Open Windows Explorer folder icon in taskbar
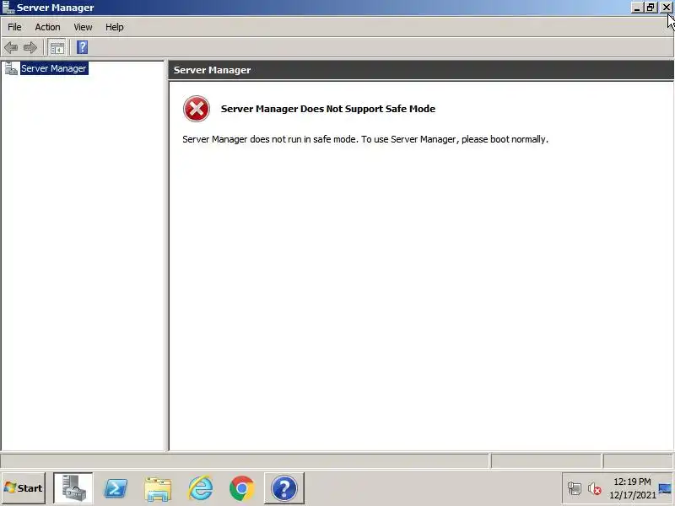 [x=158, y=489]
